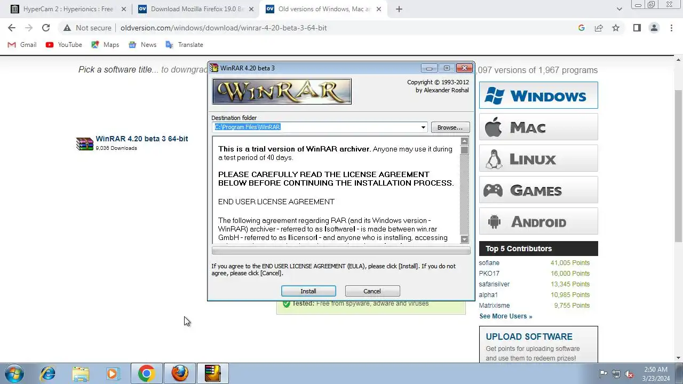Expand the Destination folder dropdown arrow
683x384 pixels.
(x=423, y=127)
